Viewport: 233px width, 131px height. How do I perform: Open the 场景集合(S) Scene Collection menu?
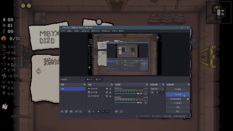click(x=105, y=31)
